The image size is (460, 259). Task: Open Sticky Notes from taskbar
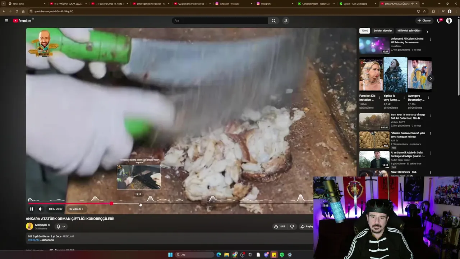(x=274, y=255)
